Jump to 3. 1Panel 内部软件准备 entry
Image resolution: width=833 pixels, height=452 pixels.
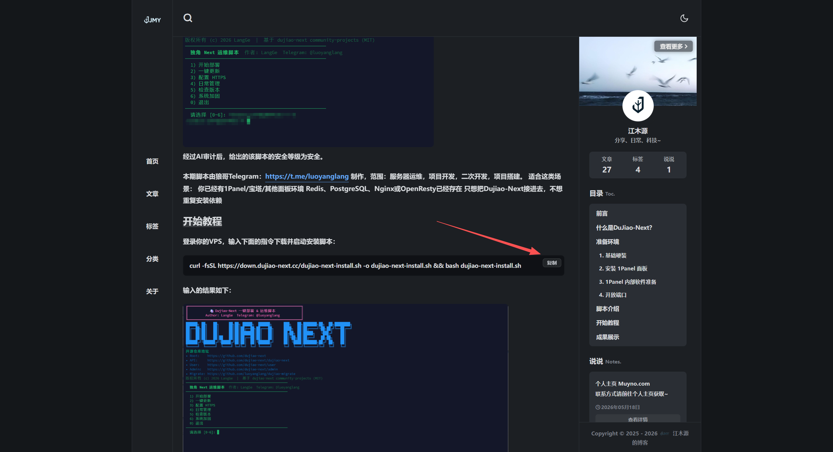point(627,282)
